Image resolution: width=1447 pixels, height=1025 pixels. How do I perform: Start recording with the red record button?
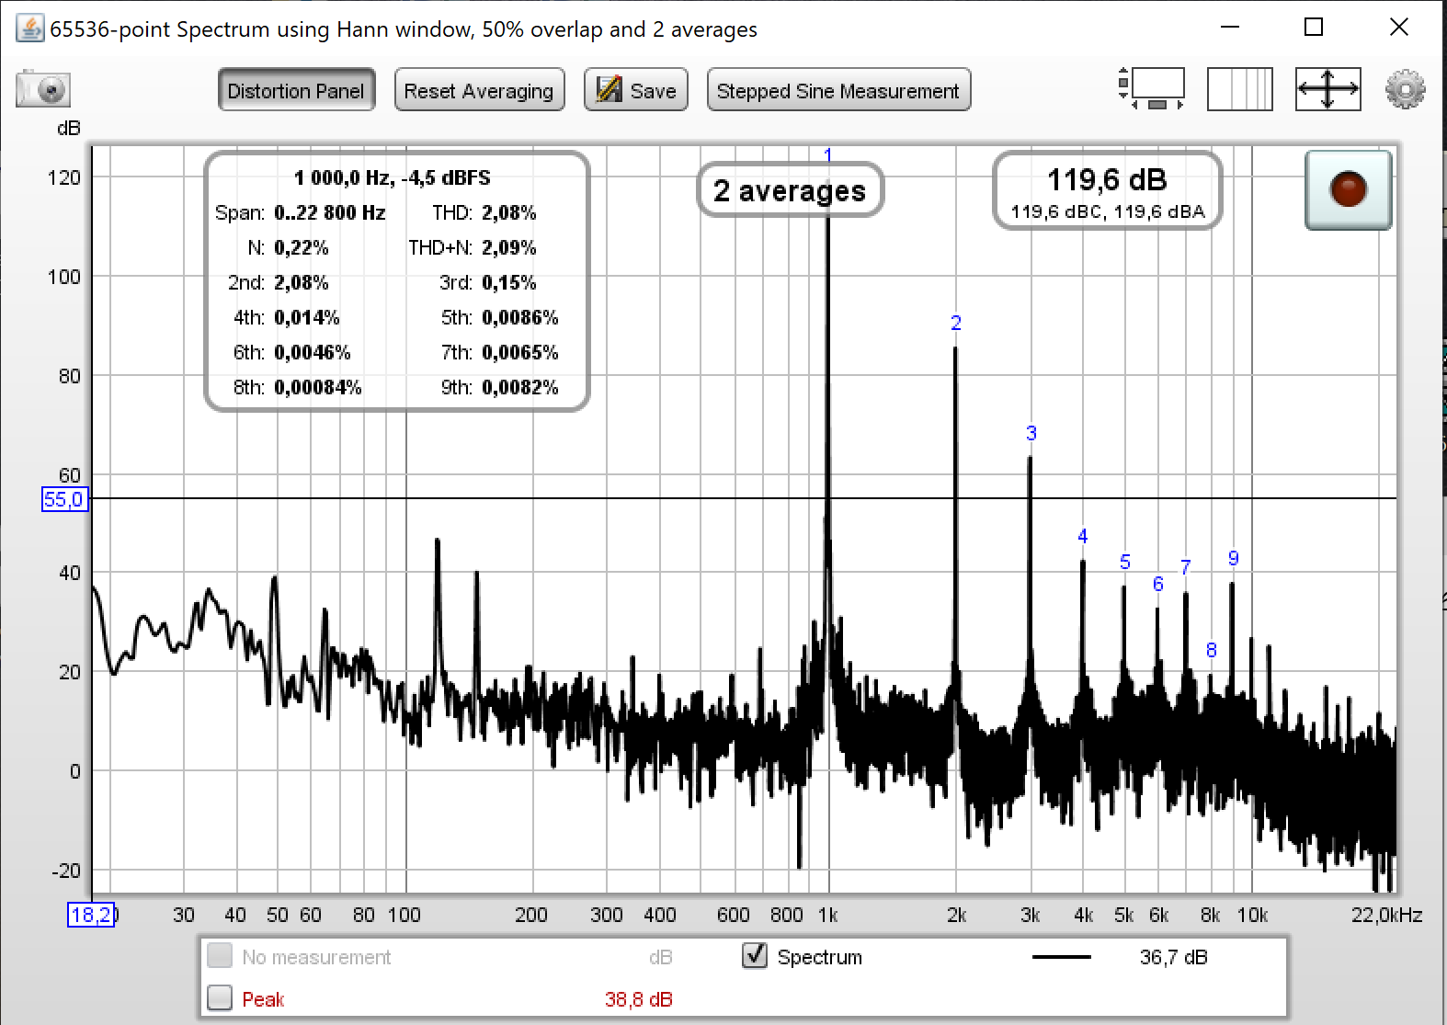coord(1348,189)
